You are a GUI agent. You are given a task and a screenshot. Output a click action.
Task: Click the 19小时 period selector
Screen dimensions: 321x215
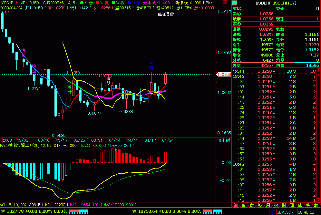click(x=223, y=140)
